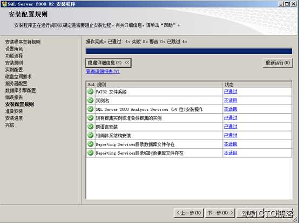
Task: Click the green check icon for FAT32 文件系统
Action: (90, 92)
